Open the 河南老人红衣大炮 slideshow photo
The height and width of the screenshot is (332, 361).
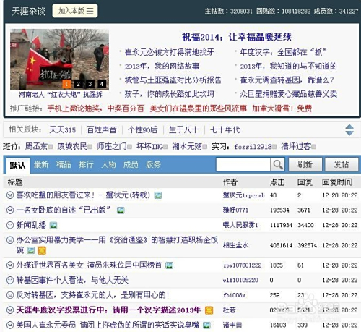click(x=59, y=59)
